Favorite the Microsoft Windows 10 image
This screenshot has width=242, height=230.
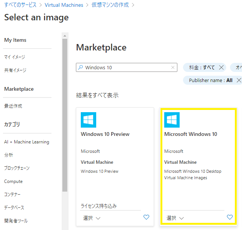pos(230,217)
